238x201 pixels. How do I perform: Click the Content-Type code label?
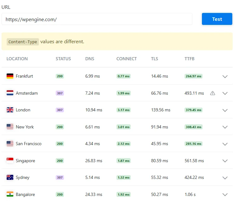tap(22, 42)
